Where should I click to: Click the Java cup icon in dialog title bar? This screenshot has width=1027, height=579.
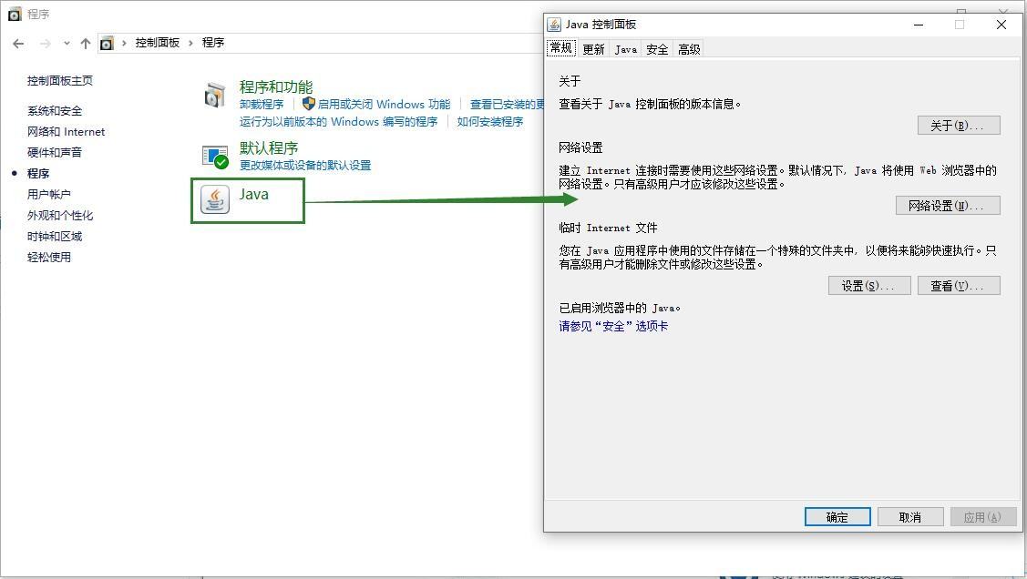click(x=554, y=25)
